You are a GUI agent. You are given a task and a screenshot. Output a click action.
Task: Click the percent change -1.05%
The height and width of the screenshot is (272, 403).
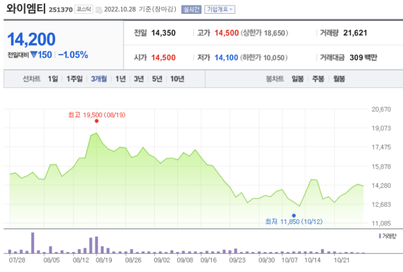(73, 55)
